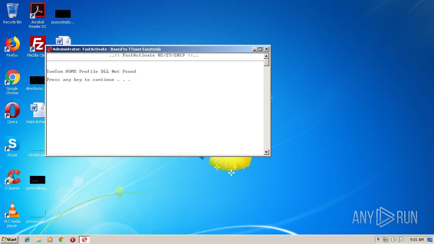The image size is (434, 244).
Task: Select FastActivate taskbar button
Action: click(x=84, y=240)
